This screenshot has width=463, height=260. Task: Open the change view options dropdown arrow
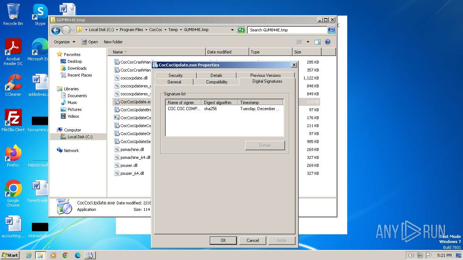[x=308, y=42]
